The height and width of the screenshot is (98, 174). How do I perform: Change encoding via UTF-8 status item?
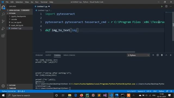pos(149,91)
